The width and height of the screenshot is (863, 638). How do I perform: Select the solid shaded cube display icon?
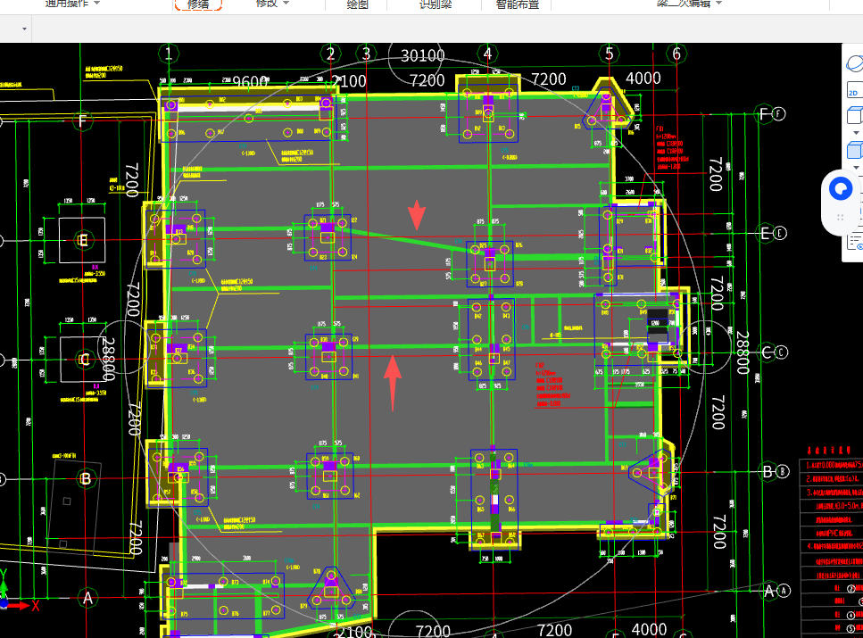pos(855,150)
